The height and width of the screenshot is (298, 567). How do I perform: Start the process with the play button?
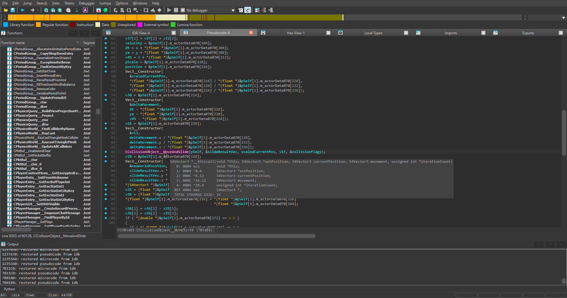169,10
